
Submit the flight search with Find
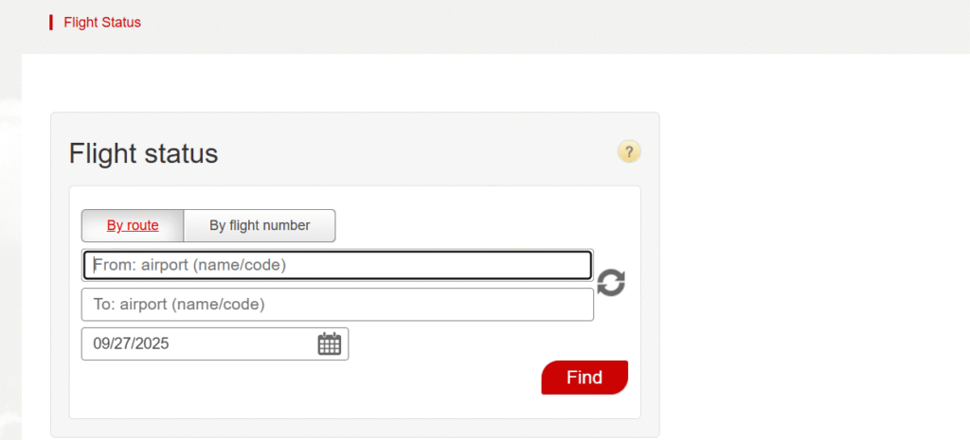tap(584, 378)
